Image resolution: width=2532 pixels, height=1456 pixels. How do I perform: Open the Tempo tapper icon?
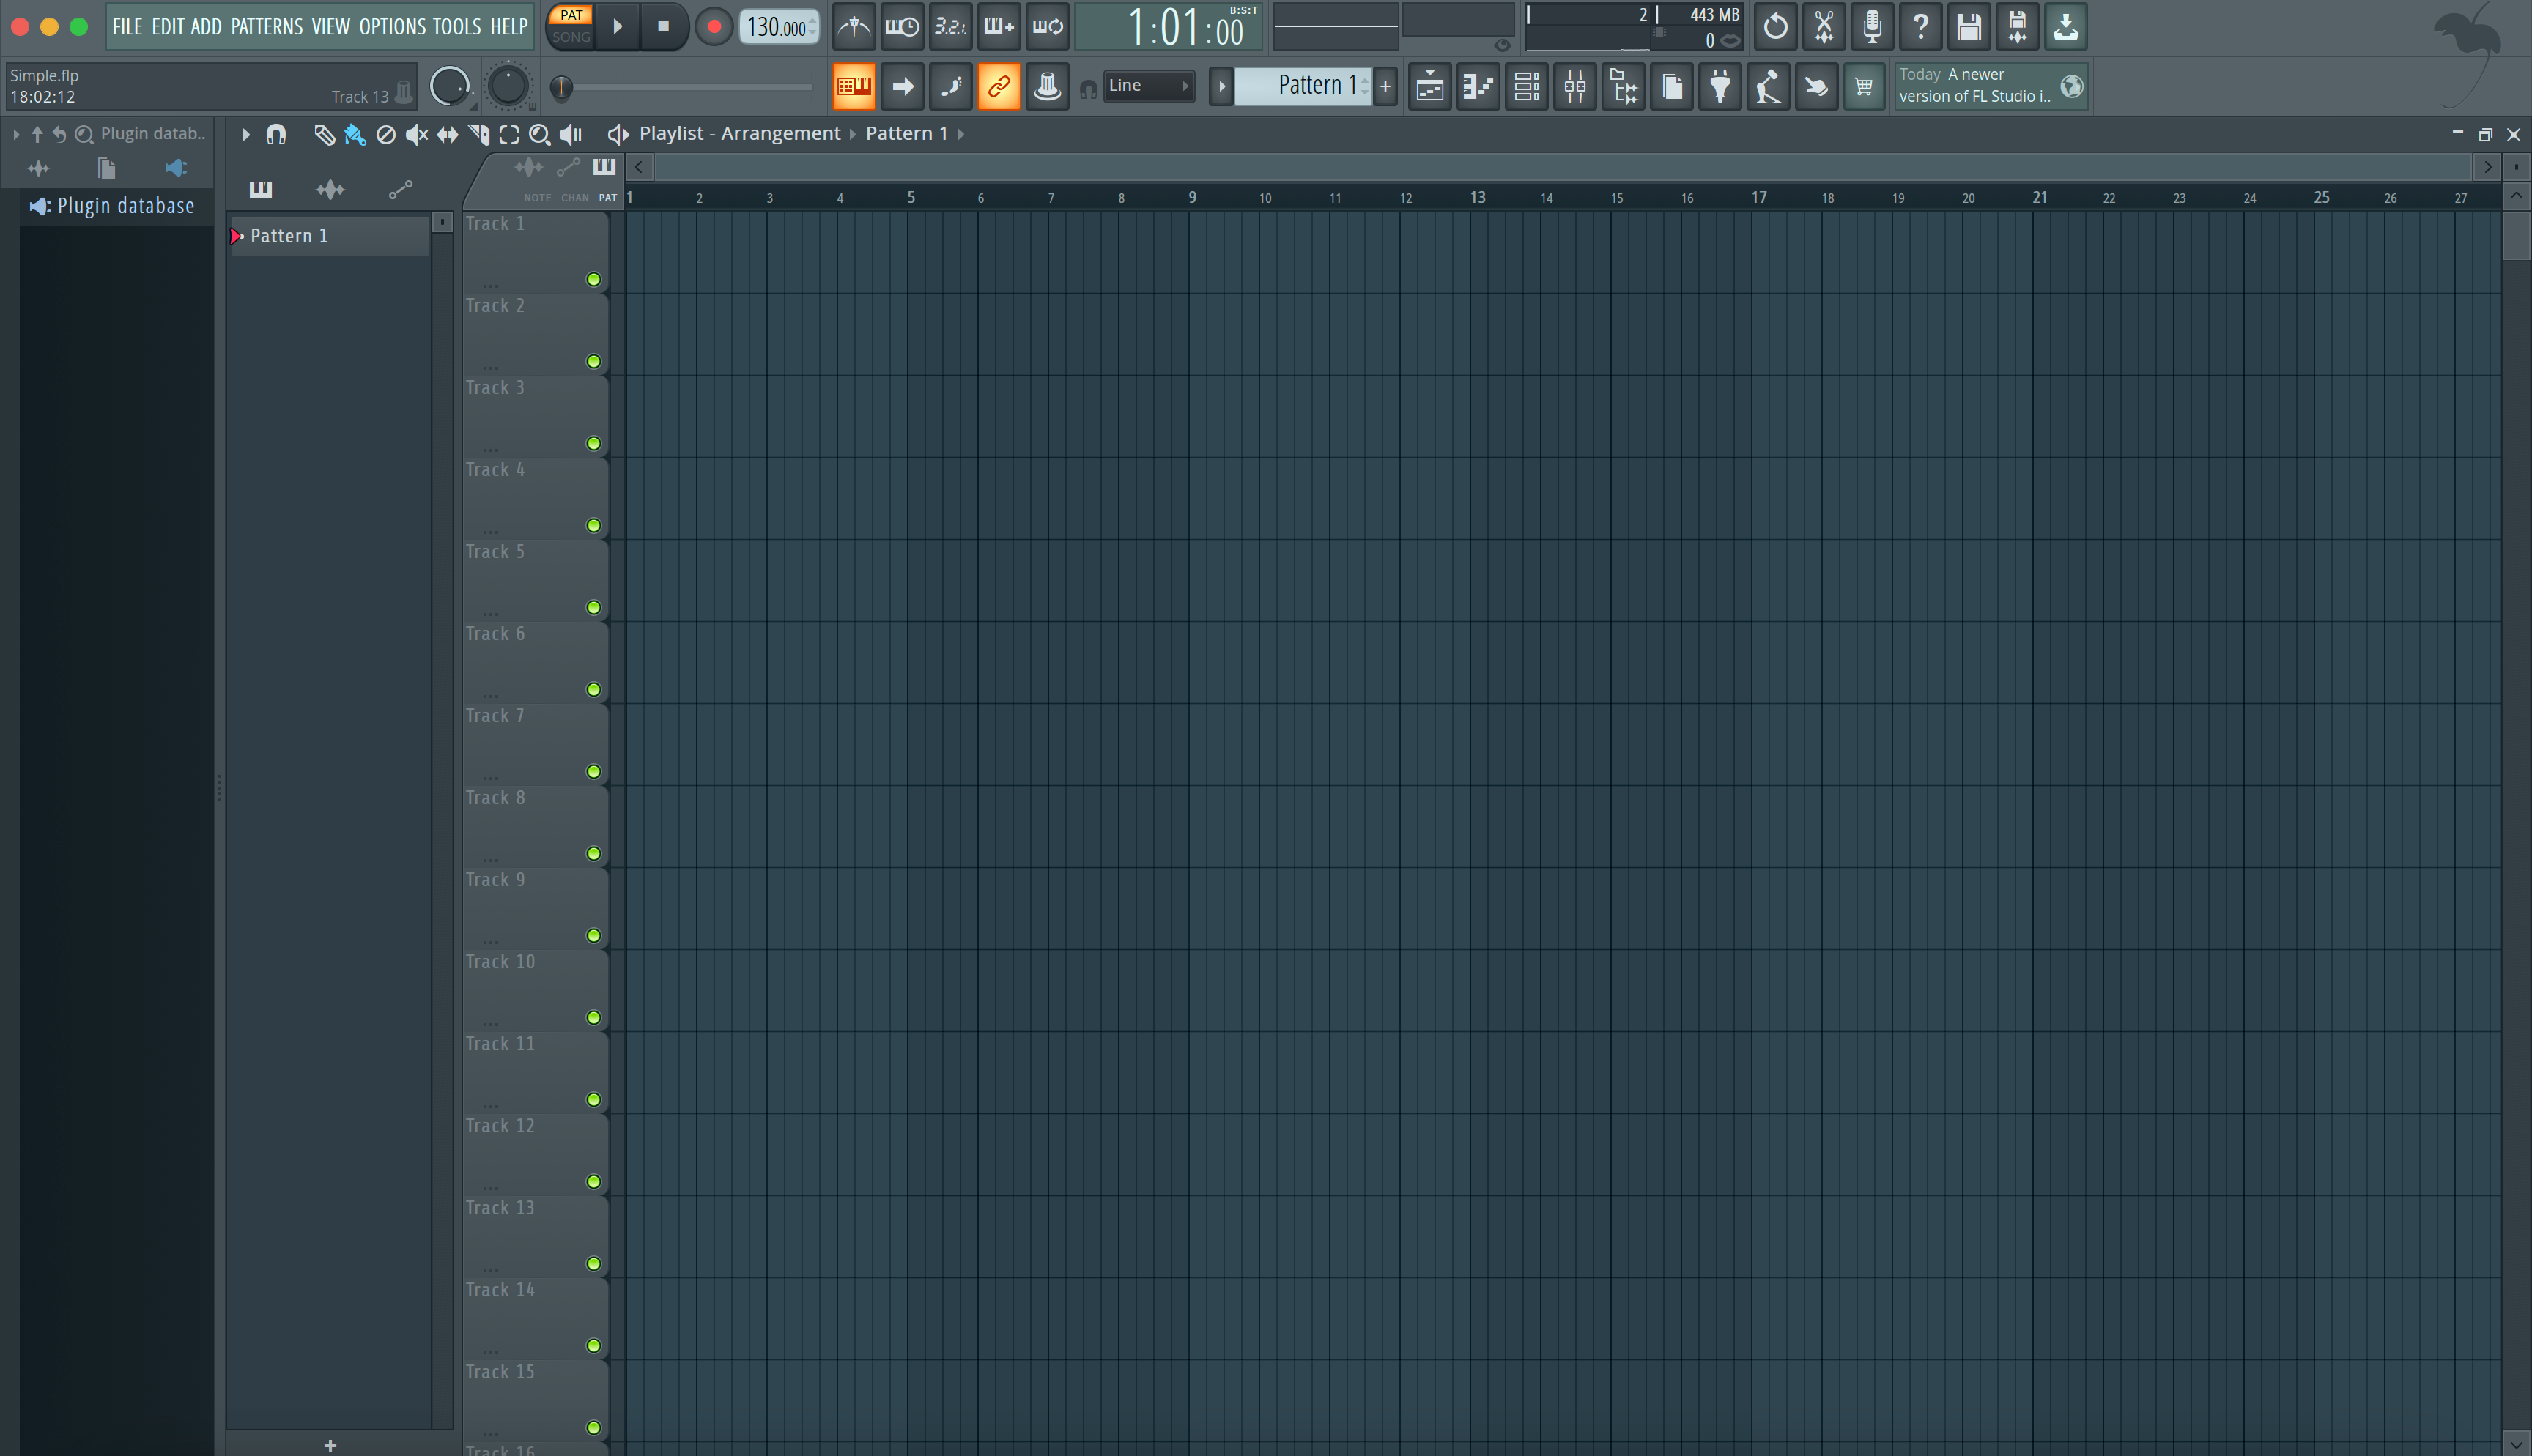tap(1768, 87)
